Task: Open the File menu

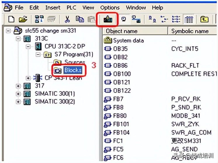Action: pos(19,8)
